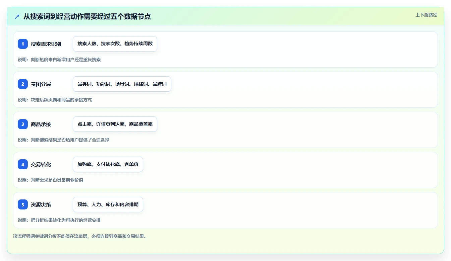The image size is (451, 261).
Task: Click the step 4 number badge
Action: pos(23,164)
